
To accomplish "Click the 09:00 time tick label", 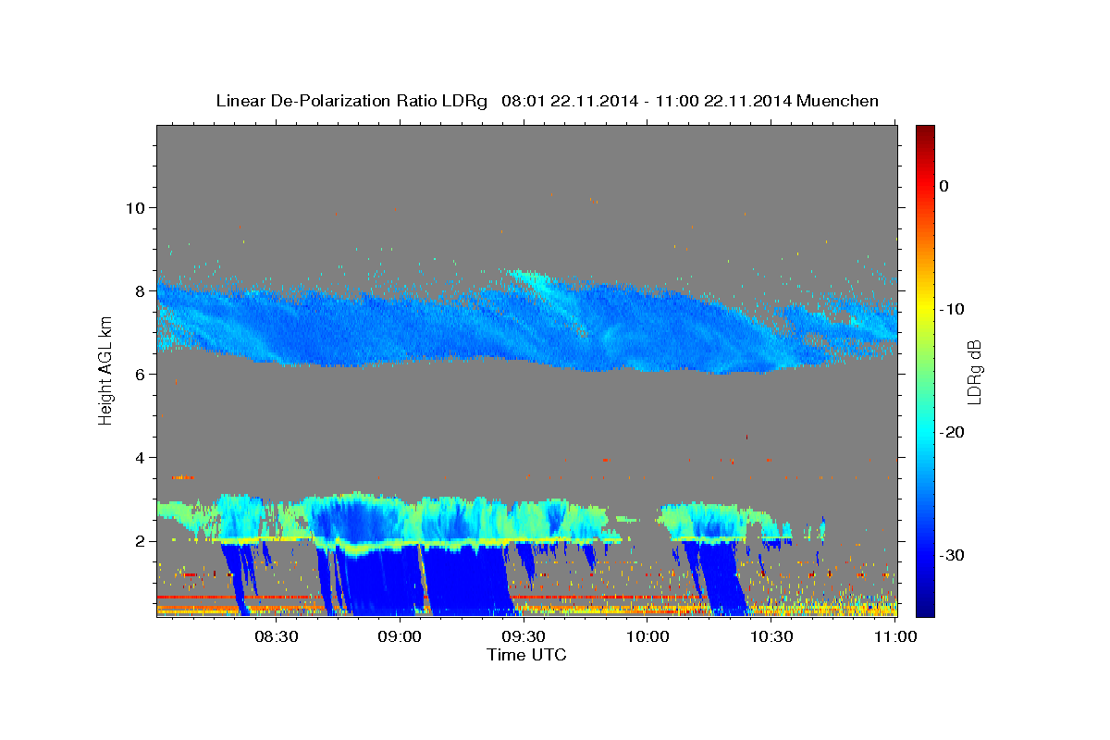I will coord(400,636).
